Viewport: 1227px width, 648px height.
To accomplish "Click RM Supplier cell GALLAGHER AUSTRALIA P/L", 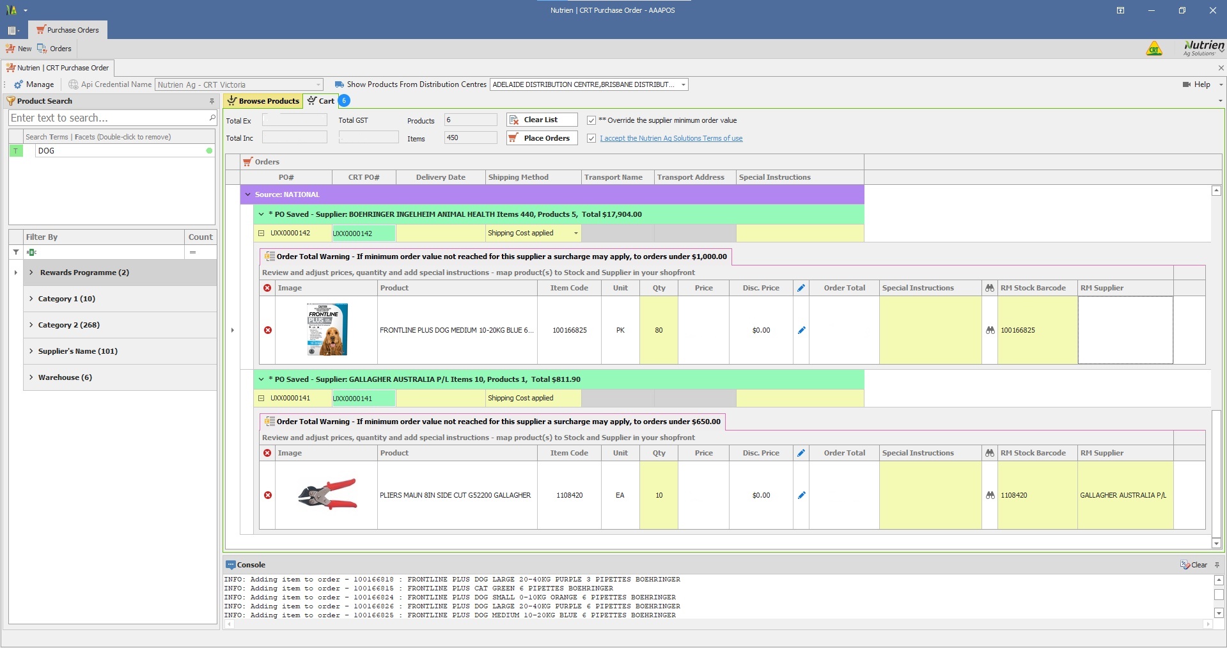I will pos(1125,495).
